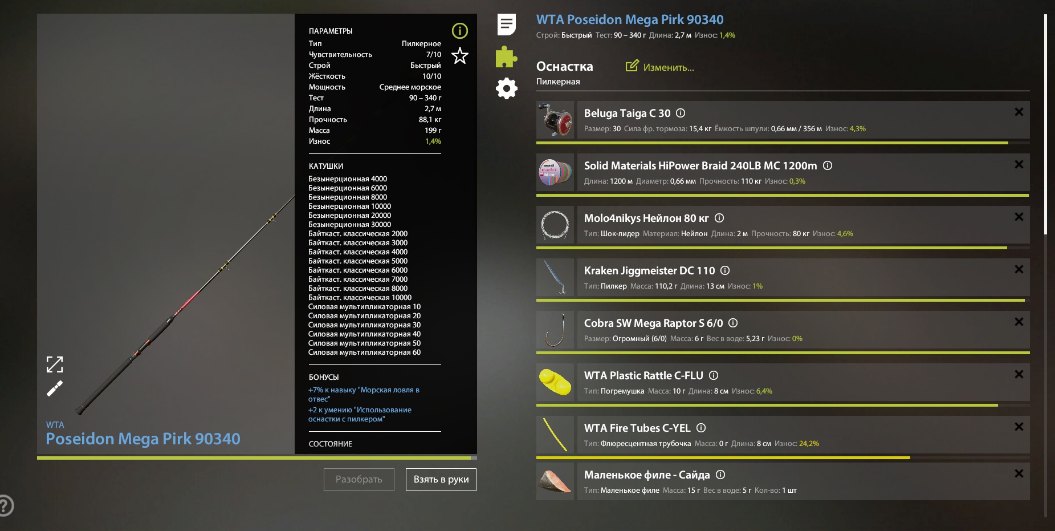The height and width of the screenshot is (531, 1055).
Task: Open help question mark icon
Action: coord(4,505)
